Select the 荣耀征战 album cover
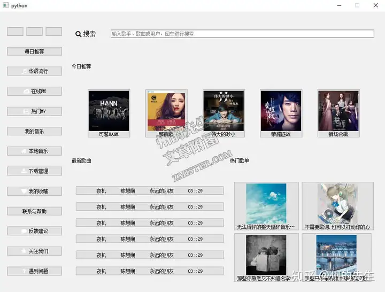 click(281, 113)
